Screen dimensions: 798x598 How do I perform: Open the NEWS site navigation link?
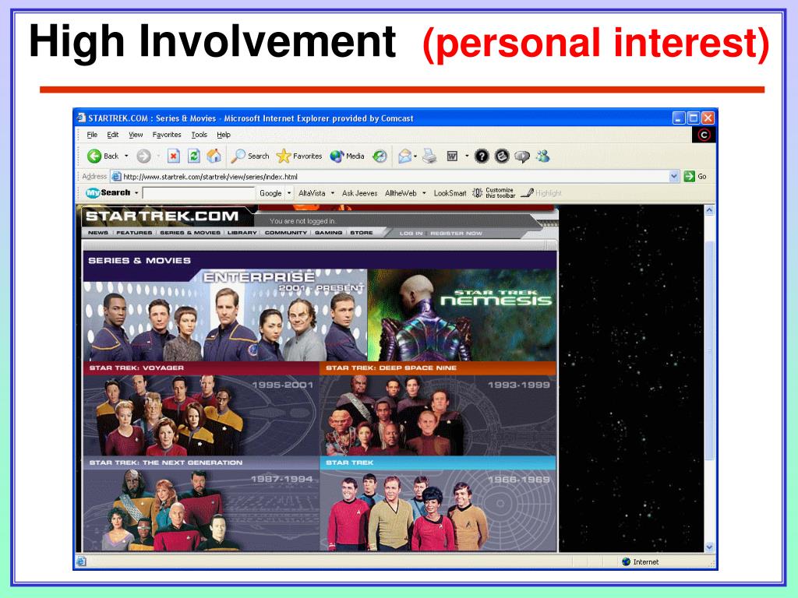[x=97, y=232]
